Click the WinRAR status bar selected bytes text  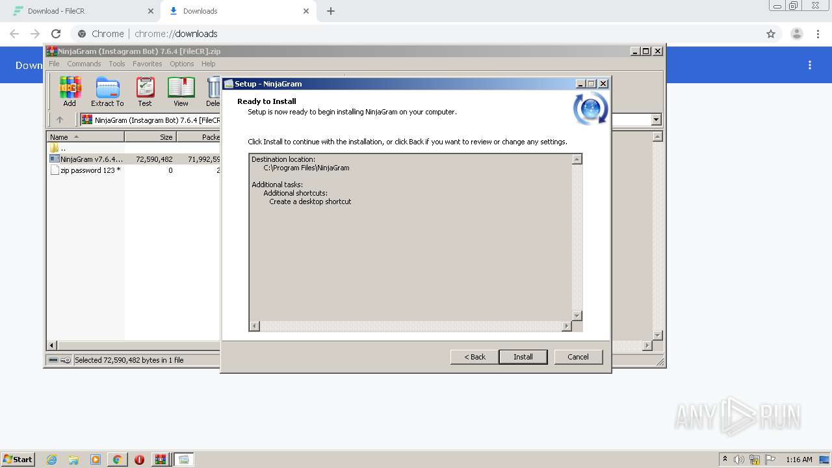(129, 360)
